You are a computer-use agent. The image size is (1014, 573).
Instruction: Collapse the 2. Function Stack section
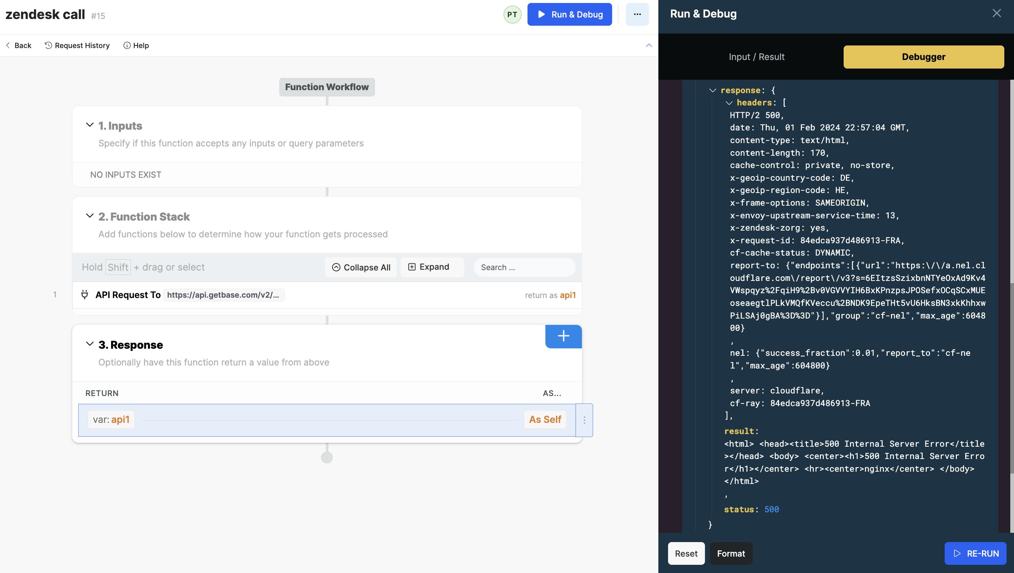(x=90, y=216)
